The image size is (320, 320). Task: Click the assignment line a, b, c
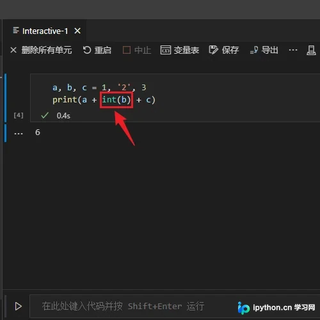tap(99, 88)
